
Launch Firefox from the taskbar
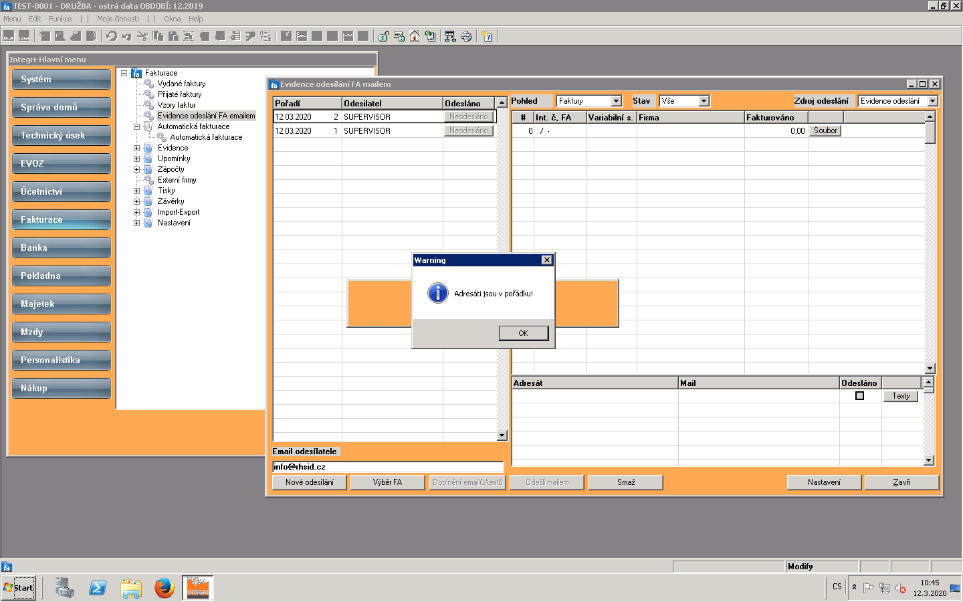coord(165,588)
